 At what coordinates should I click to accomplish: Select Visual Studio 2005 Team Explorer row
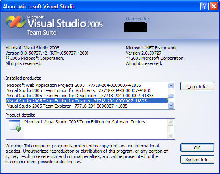[87, 106]
